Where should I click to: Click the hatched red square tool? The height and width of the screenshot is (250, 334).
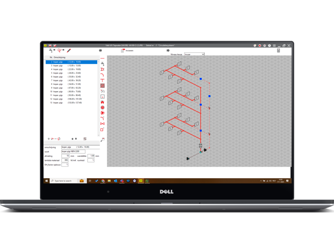click(x=102, y=85)
